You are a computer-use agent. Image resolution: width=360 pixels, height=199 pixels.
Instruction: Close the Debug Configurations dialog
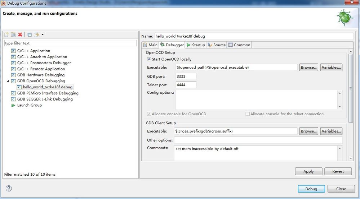coord(341,189)
